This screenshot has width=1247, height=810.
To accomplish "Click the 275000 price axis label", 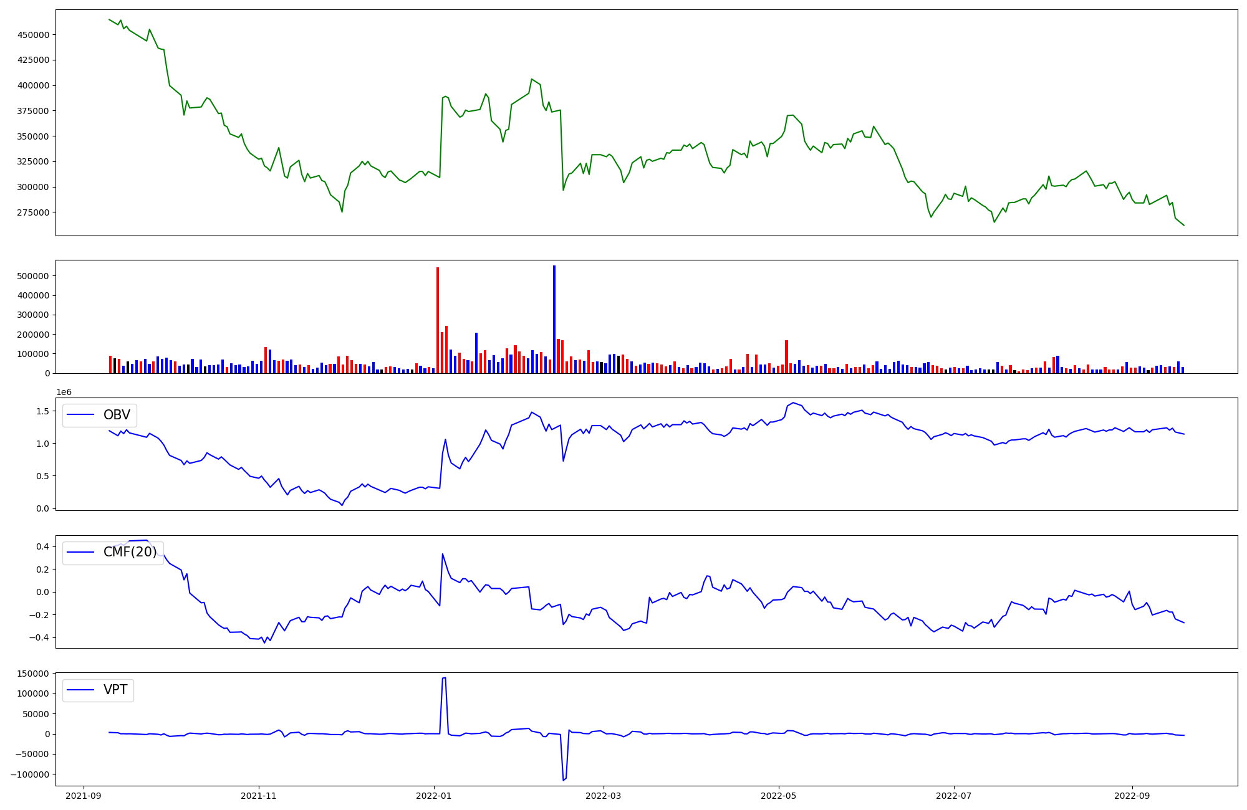I will click(x=33, y=212).
